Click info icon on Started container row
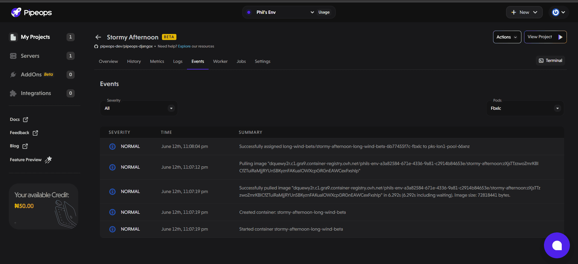Image resolution: width=578 pixels, height=264 pixels. (112, 229)
